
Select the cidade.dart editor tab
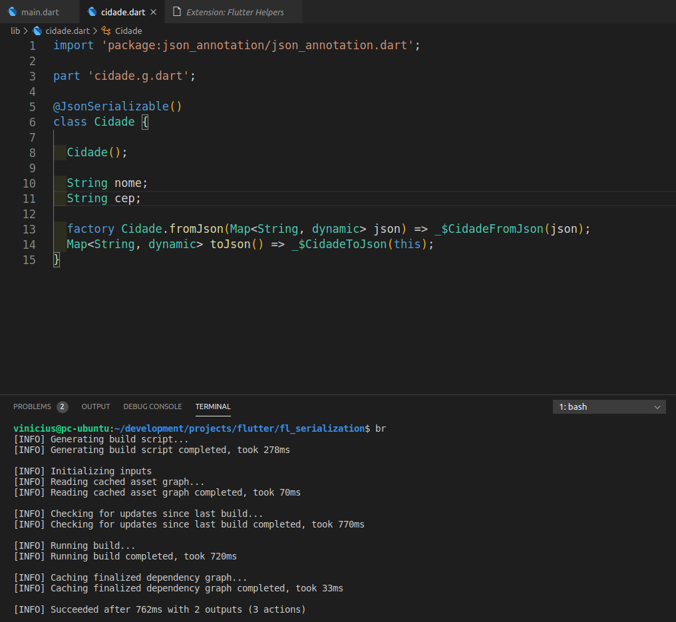click(x=122, y=12)
